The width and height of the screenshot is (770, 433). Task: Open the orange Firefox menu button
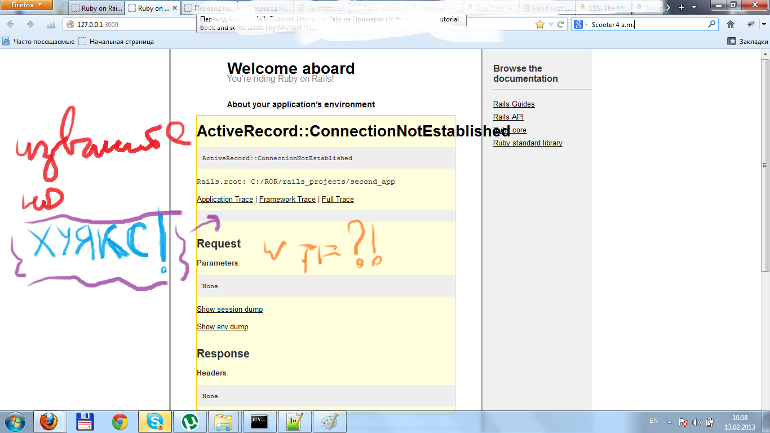point(27,5)
